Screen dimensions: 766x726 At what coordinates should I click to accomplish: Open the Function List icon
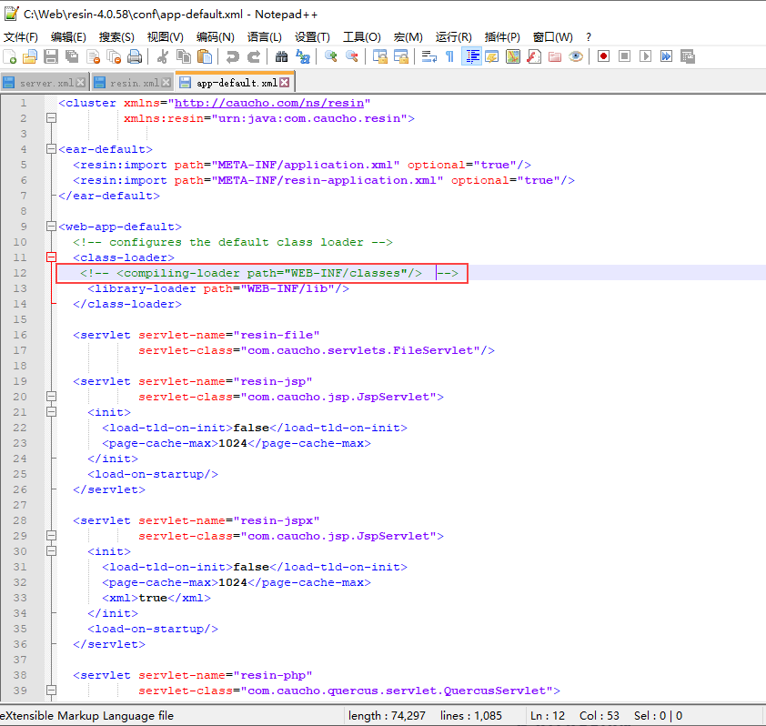coord(534,56)
